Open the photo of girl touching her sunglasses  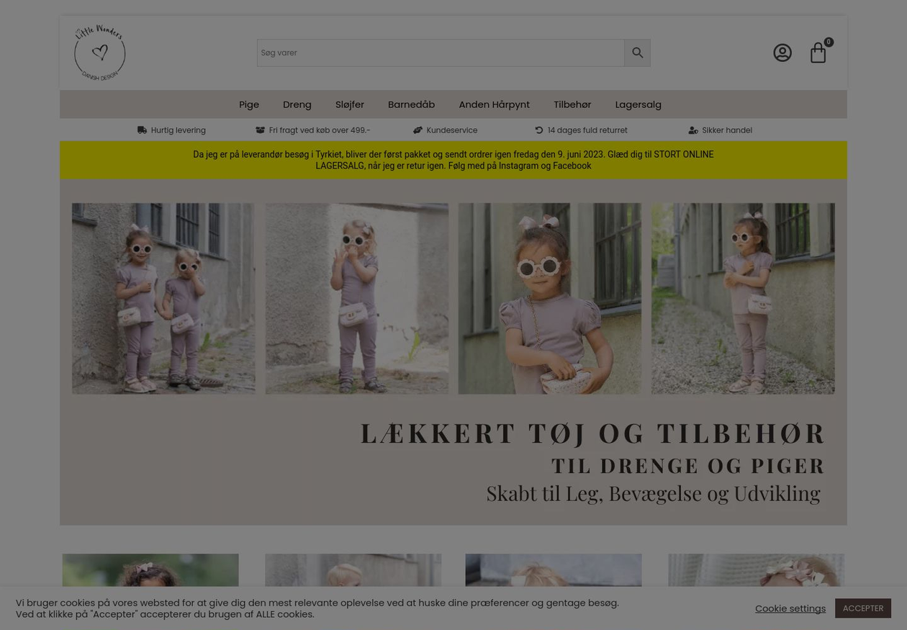[356, 298]
